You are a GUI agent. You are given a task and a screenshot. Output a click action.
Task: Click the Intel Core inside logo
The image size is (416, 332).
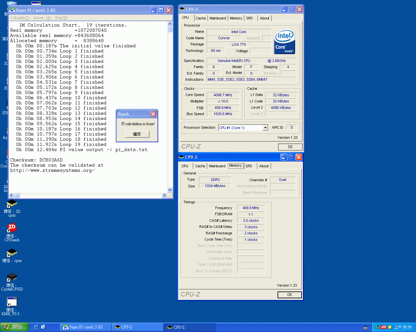coord(284,41)
